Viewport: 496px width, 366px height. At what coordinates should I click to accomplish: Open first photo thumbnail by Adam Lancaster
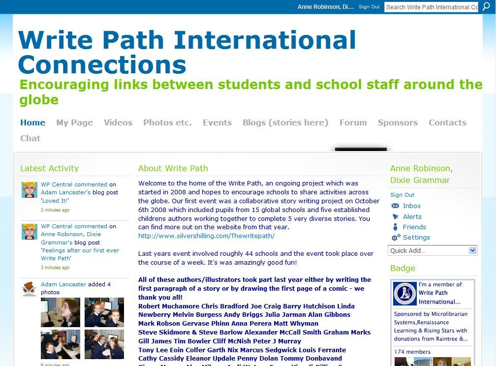coord(61,312)
